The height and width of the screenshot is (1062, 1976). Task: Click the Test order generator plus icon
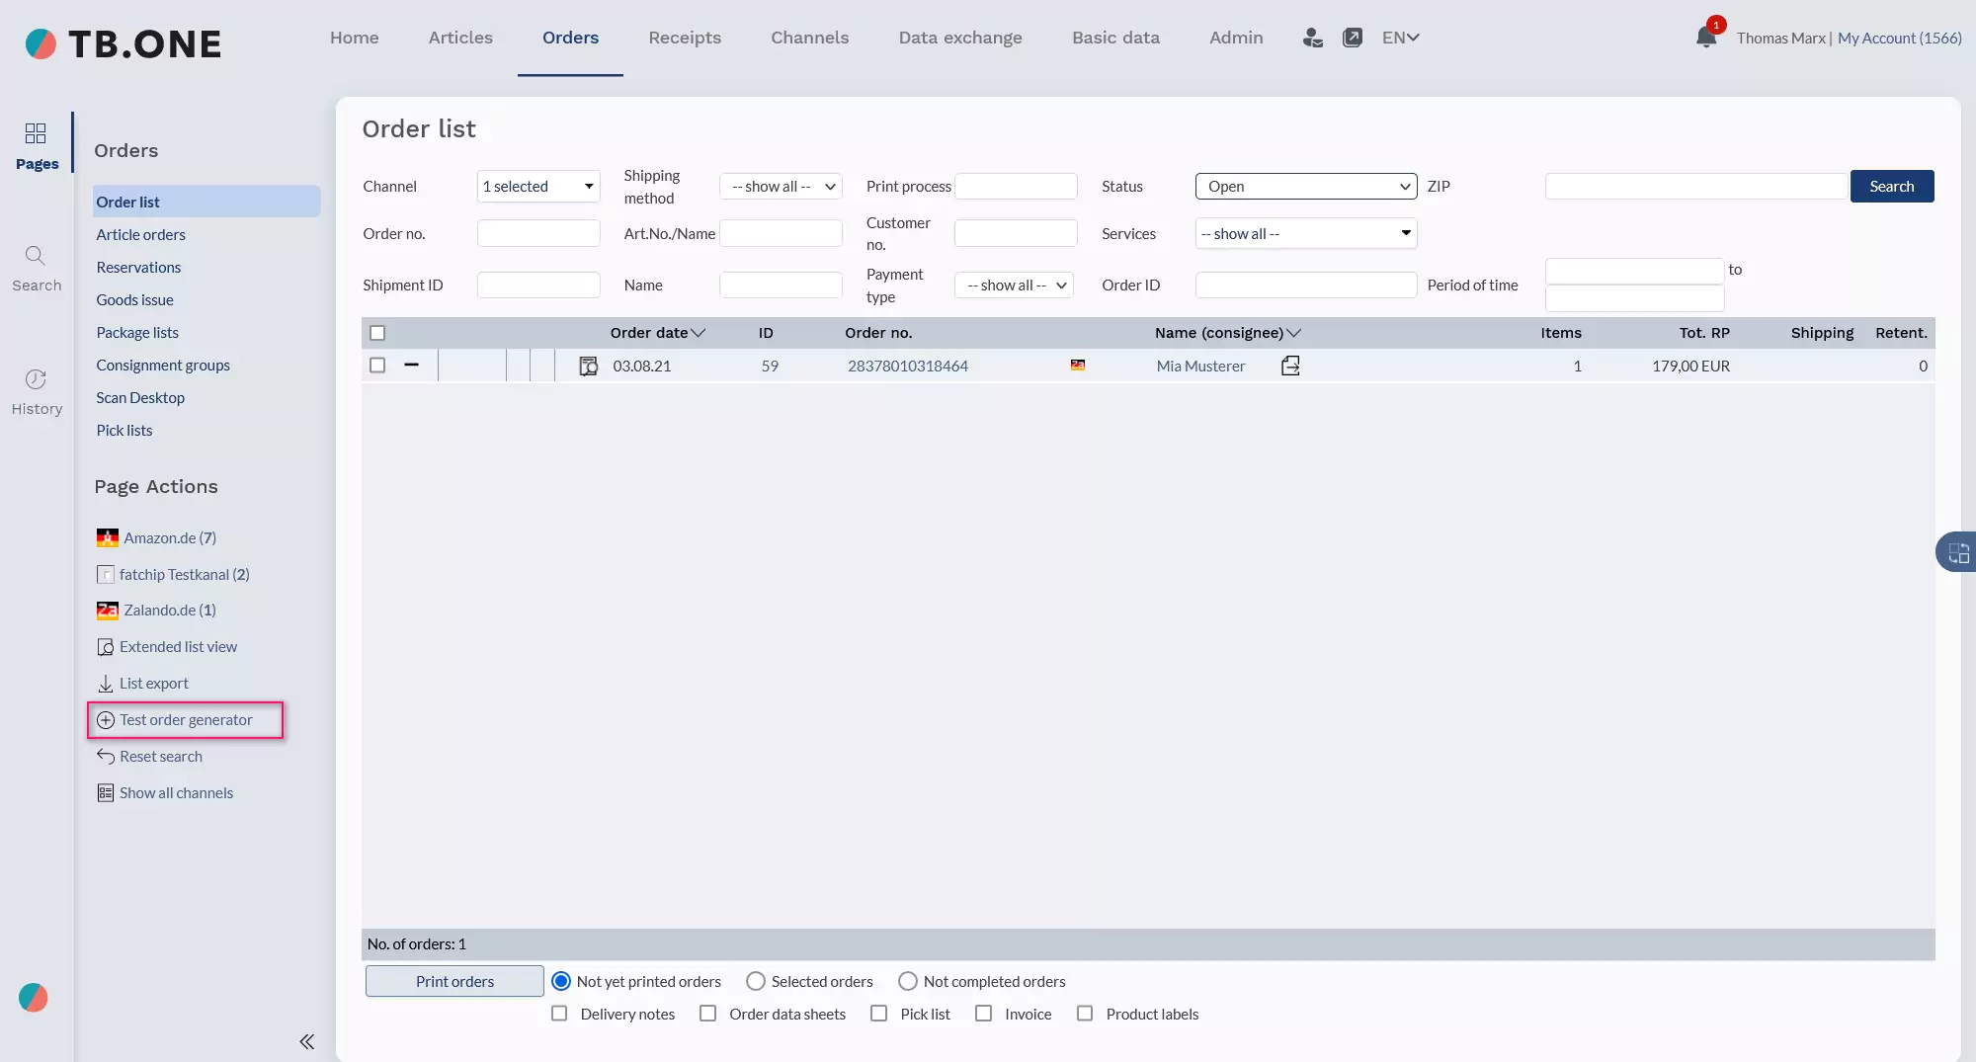pos(106,720)
